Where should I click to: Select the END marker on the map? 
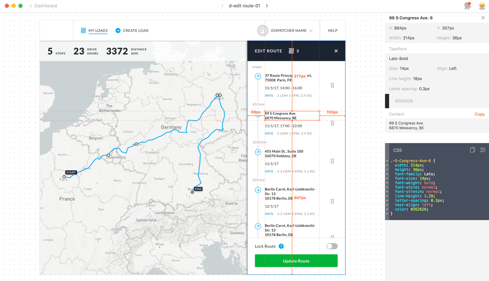pyautogui.click(x=198, y=189)
